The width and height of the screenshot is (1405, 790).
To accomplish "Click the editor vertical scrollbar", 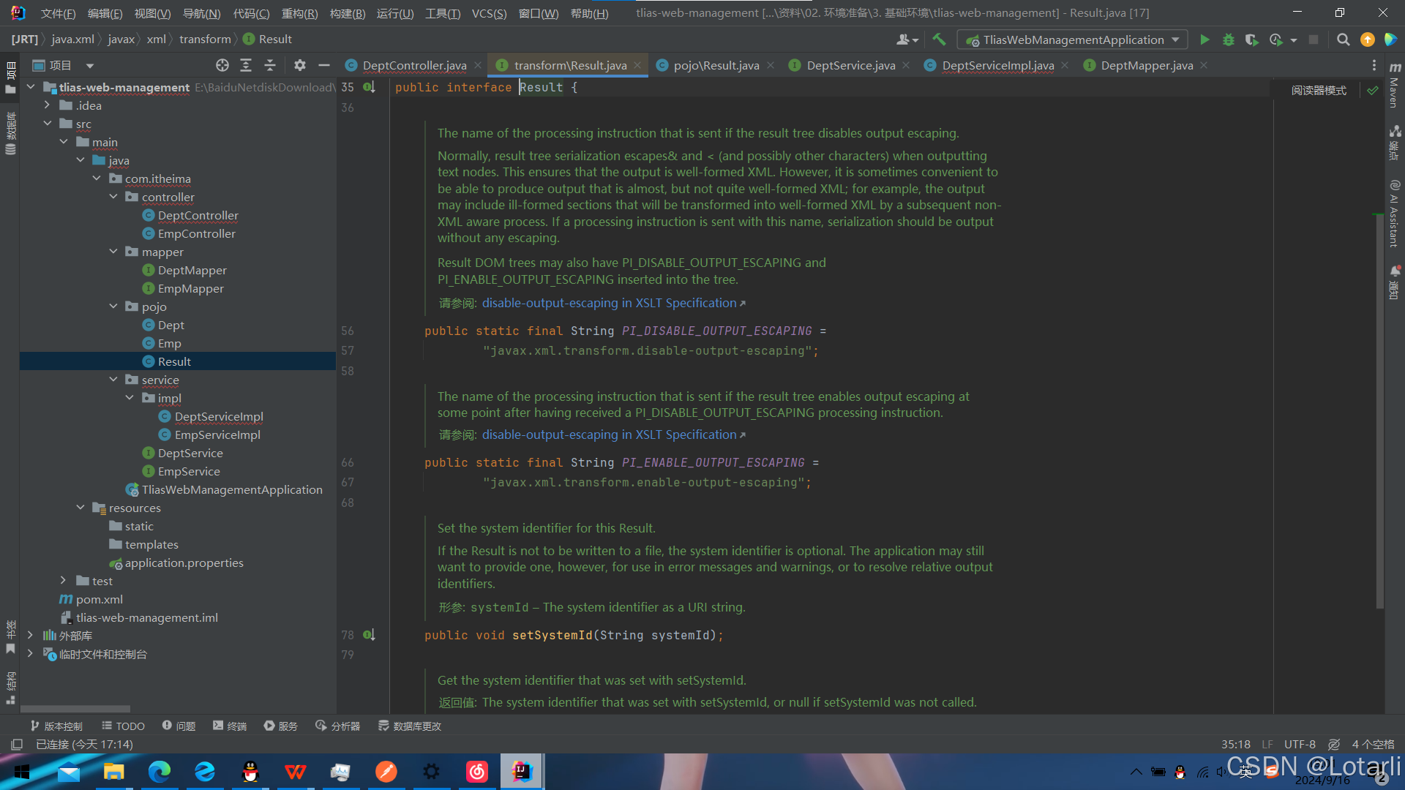I will 1379,410.
